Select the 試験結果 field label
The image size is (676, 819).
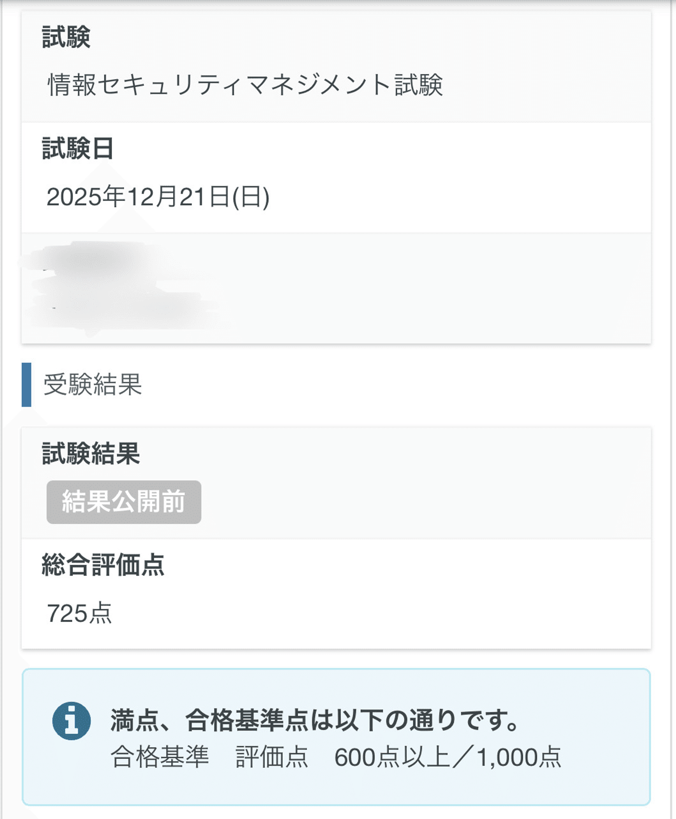pyautogui.click(x=91, y=454)
